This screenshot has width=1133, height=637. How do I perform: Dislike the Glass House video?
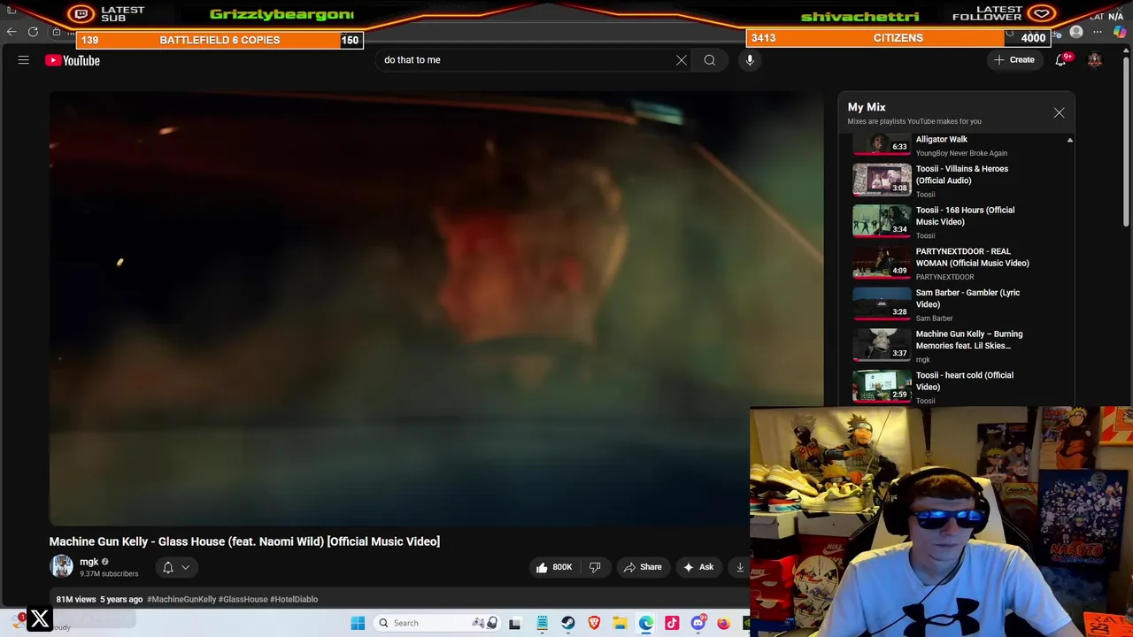[x=595, y=567]
